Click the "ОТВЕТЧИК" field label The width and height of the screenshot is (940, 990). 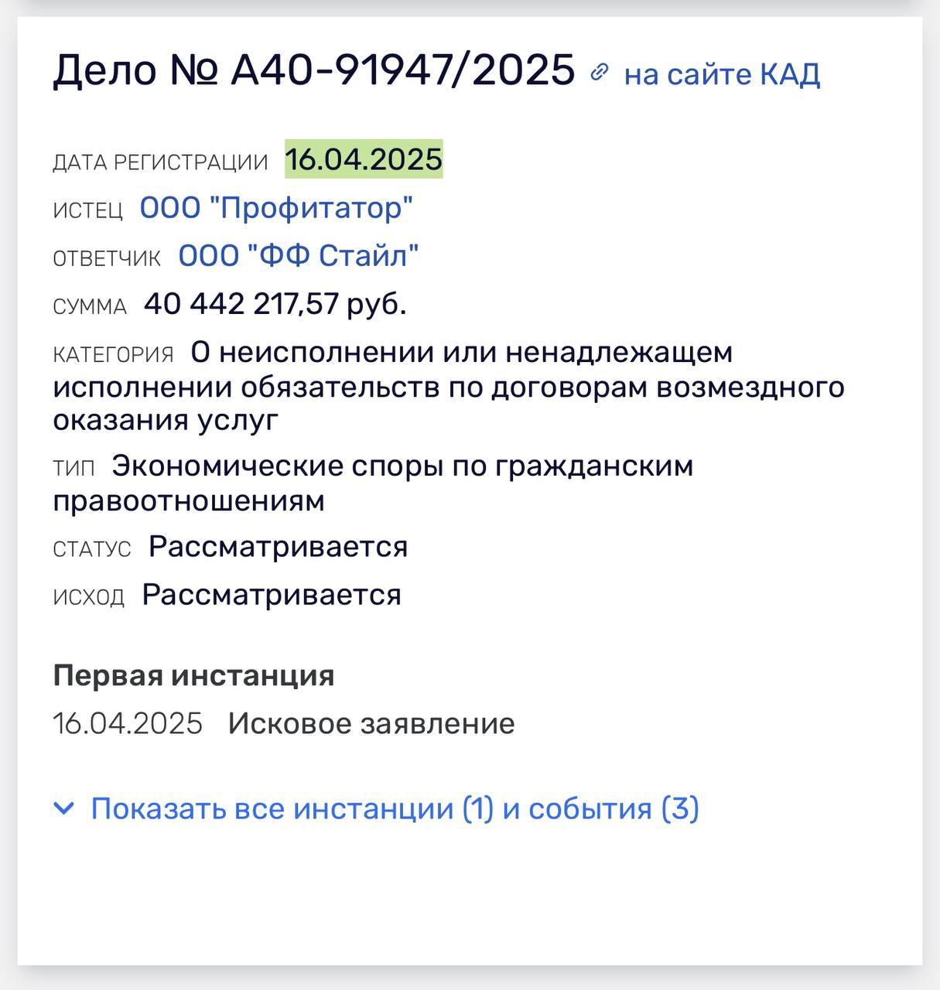point(107,258)
